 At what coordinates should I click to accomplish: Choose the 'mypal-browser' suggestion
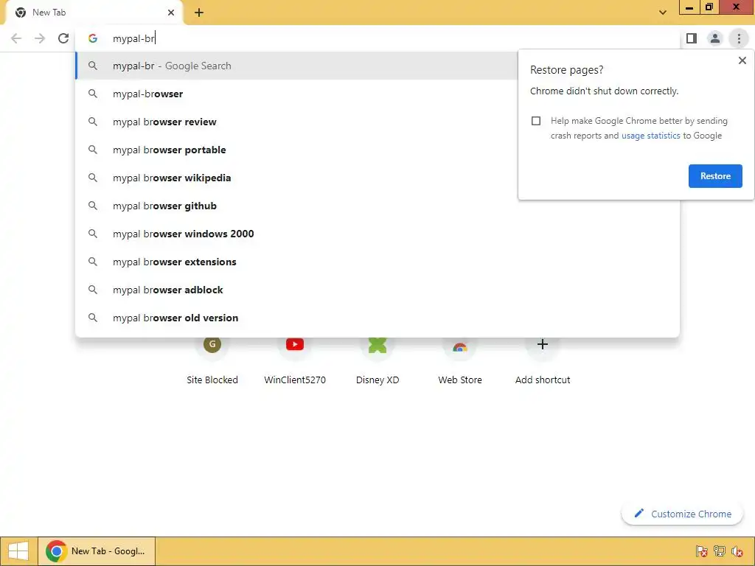point(296,94)
